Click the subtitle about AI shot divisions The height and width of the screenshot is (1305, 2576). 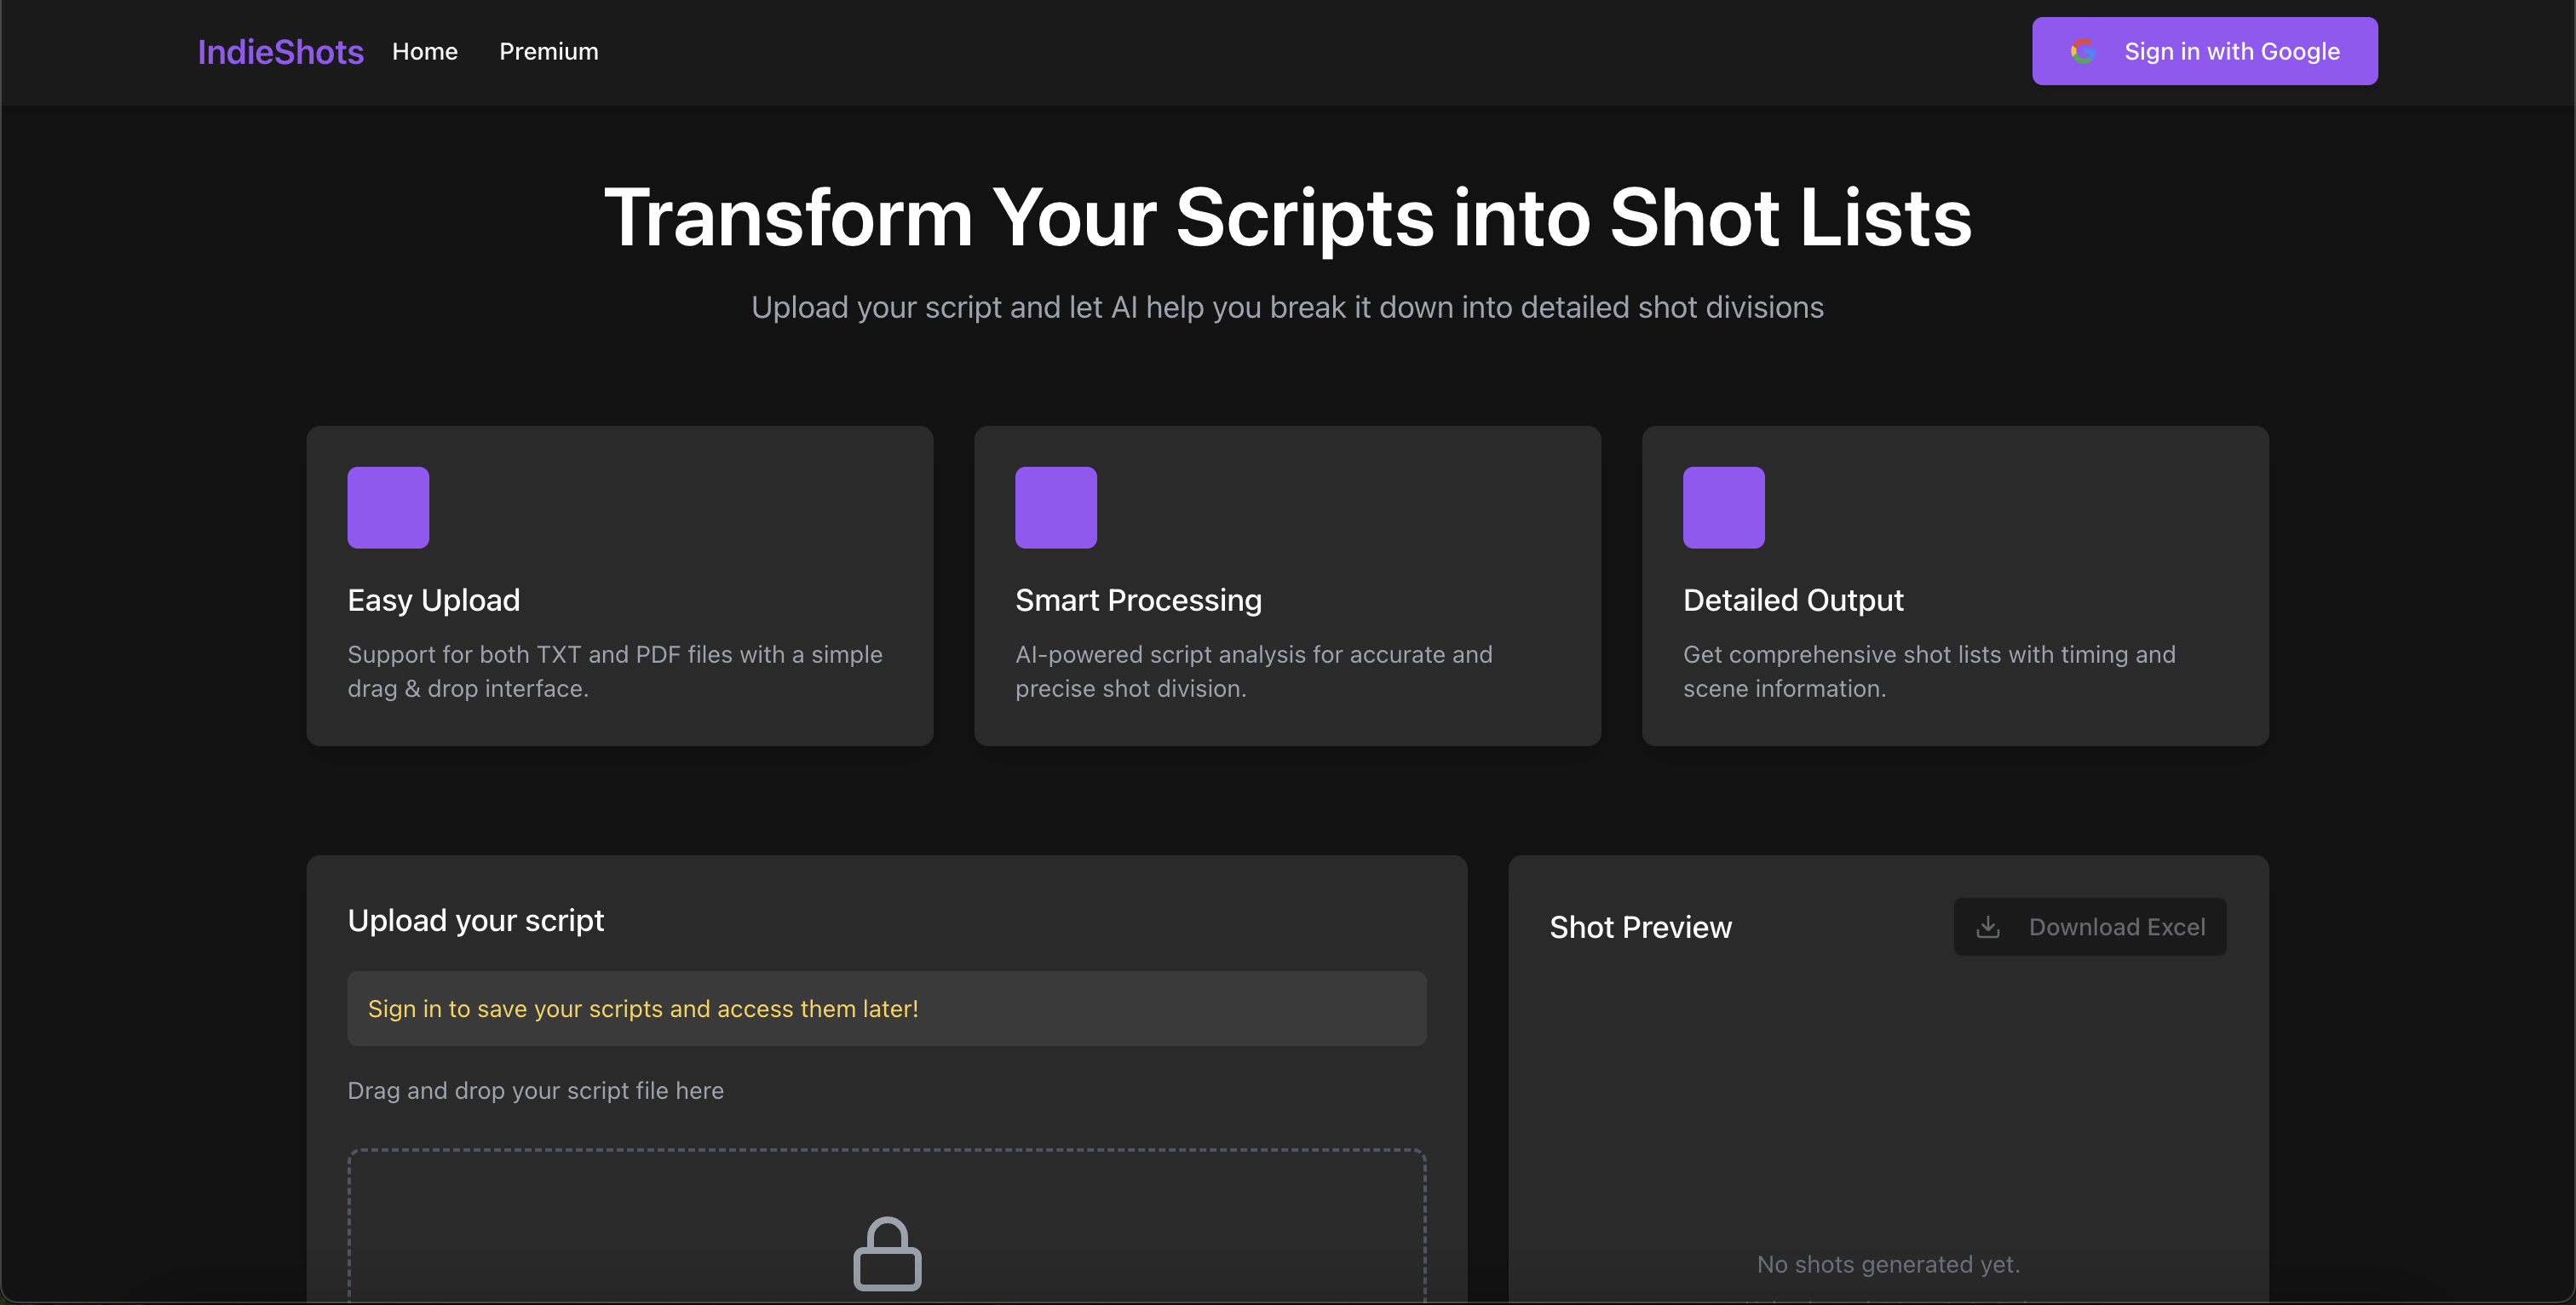(1288, 307)
